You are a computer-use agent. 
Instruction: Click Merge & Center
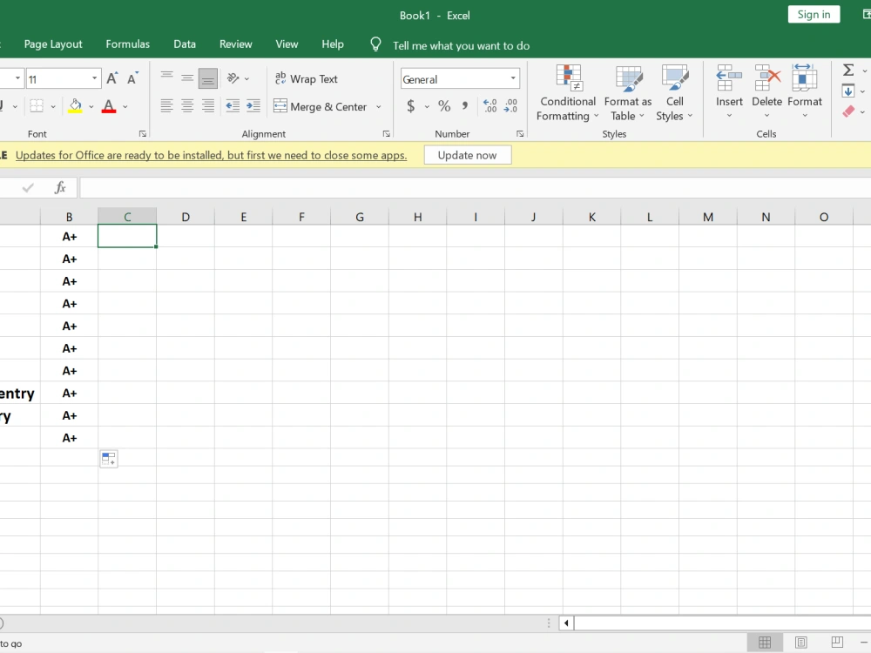coord(321,106)
